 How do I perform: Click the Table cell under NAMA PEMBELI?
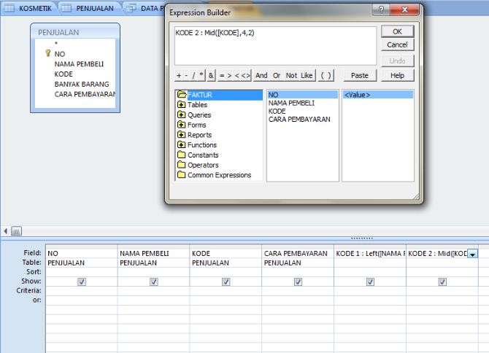pos(154,263)
